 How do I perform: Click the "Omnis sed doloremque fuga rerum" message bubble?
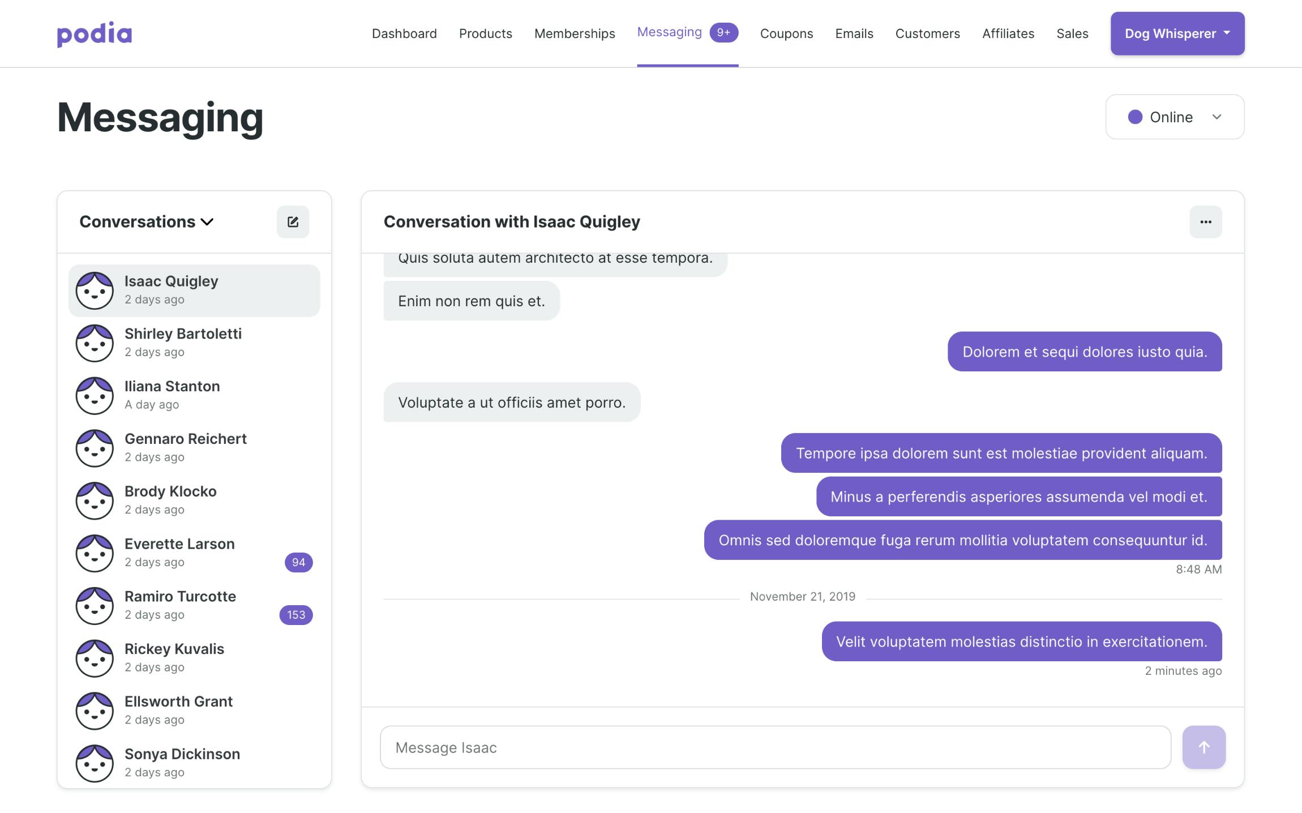tap(963, 540)
